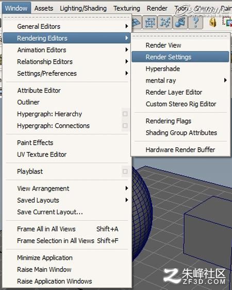Image resolution: width=232 pixels, height=290 pixels.
Task: Click the deformations selection mask icon
Action: point(150,23)
